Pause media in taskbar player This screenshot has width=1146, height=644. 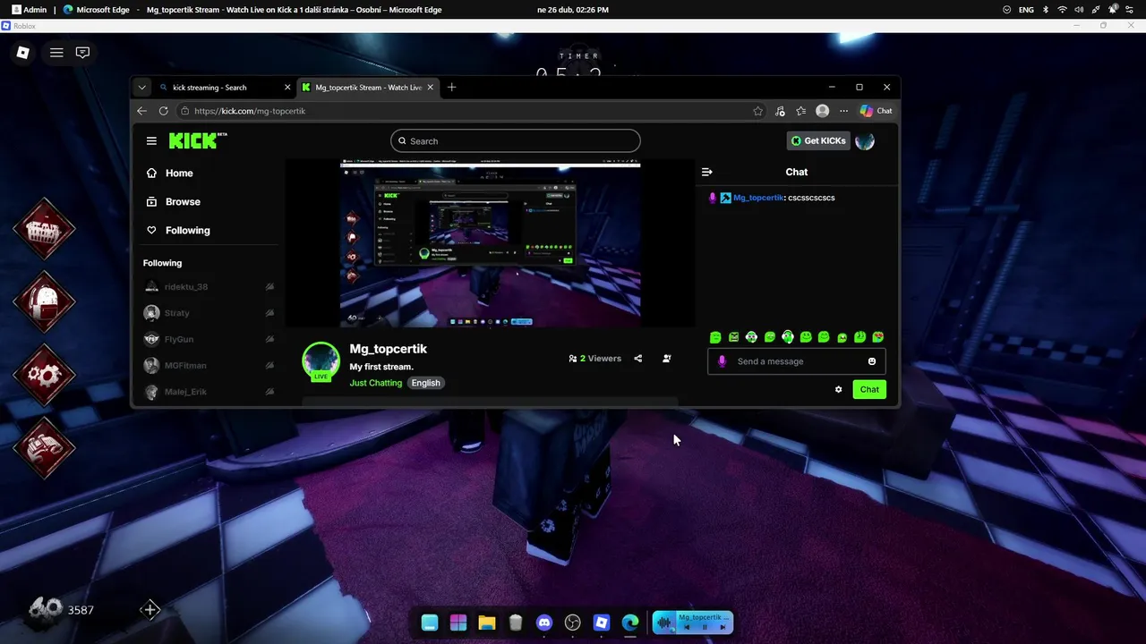click(705, 627)
